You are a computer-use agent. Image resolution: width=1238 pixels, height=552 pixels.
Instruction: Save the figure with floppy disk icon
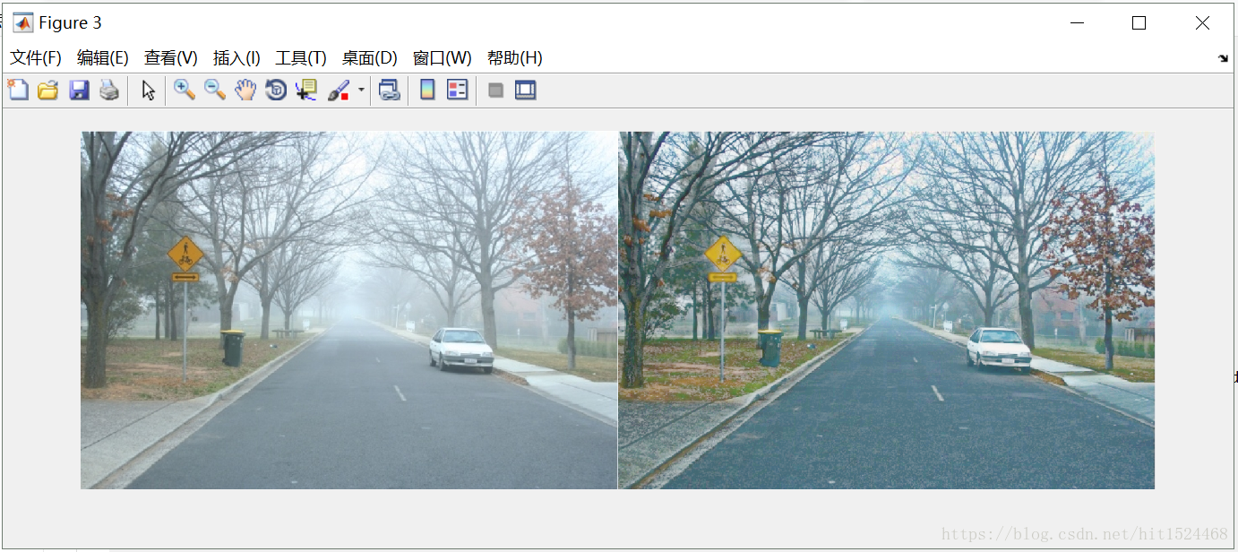(79, 90)
